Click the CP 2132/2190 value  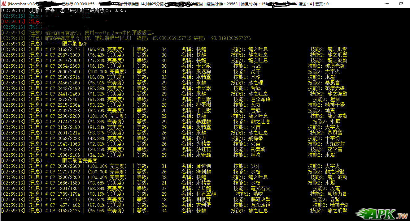tap(65, 127)
